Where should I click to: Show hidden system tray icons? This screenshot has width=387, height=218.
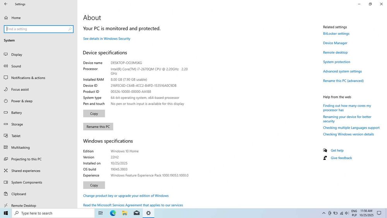coord(324,213)
